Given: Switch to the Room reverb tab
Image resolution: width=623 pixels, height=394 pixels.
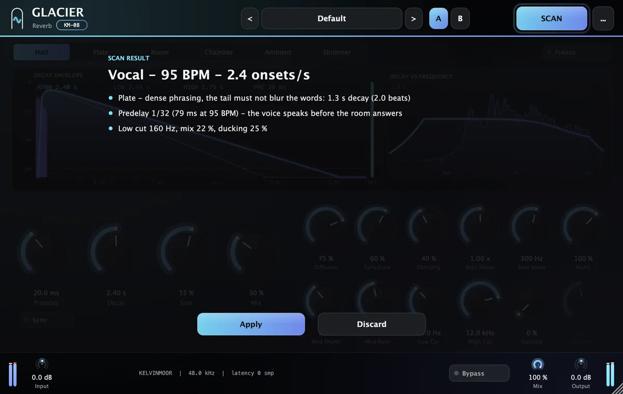Looking at the screenshot, I should (160, 52).
